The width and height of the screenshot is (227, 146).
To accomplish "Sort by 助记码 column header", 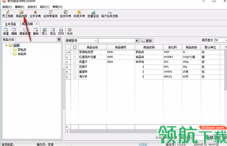I will click(173, 47).
